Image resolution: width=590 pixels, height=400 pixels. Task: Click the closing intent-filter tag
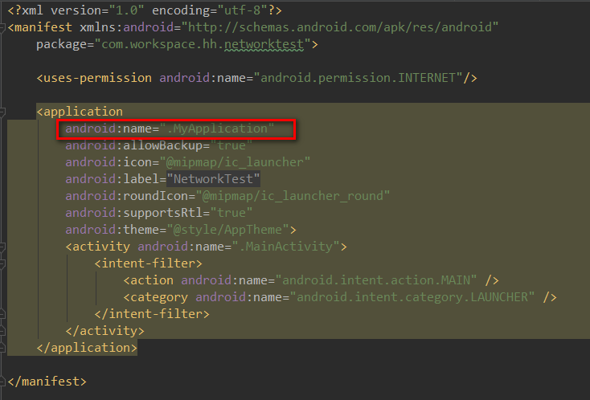(152, 314)
